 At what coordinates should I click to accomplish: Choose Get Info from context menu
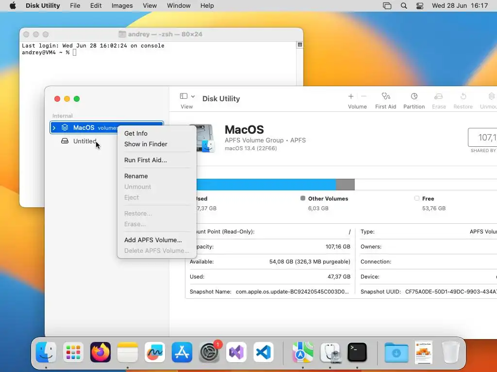tap(136, 134)
